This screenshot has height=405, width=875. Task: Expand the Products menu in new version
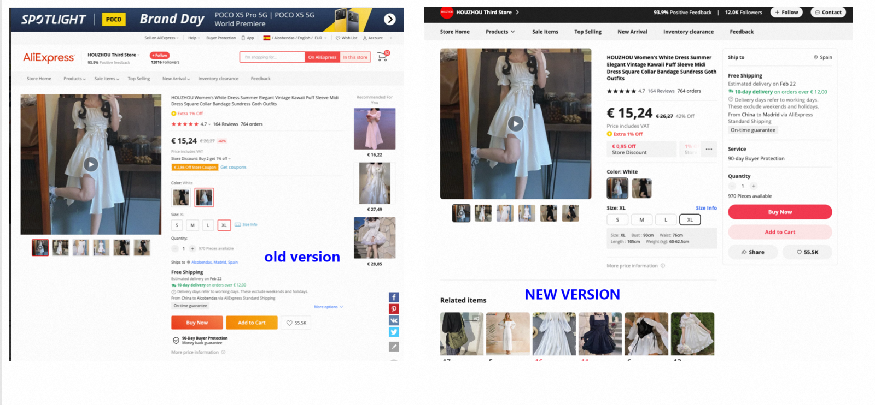click(500, 32)
